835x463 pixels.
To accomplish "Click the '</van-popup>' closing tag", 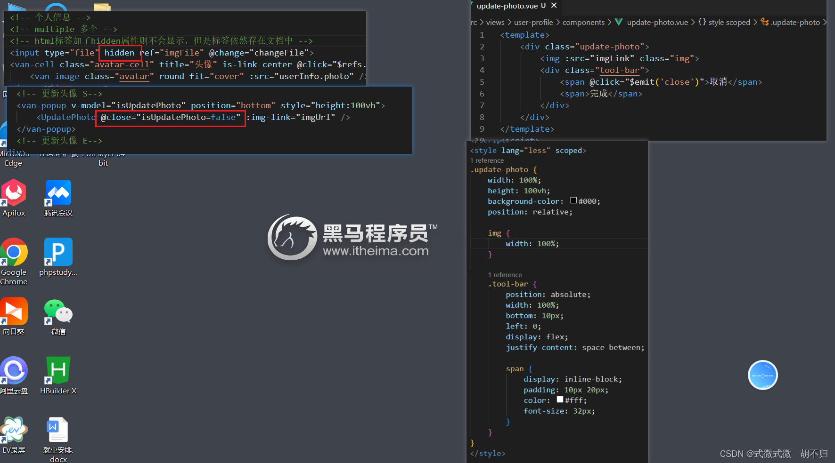I will click(46, 129).
